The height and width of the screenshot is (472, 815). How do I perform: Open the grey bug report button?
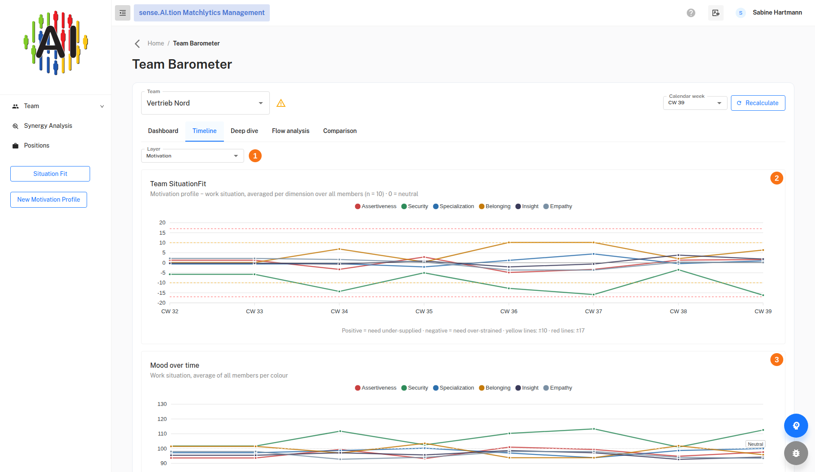796,453
